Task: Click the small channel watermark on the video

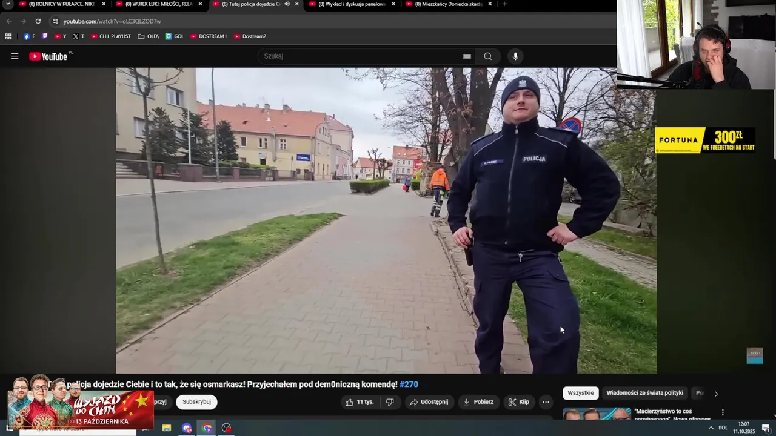Action: (x=755, y=355)
